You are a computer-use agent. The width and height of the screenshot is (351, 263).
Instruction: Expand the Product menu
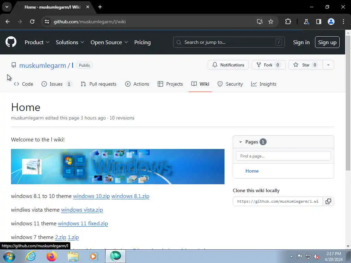click(x=37, y=42)
